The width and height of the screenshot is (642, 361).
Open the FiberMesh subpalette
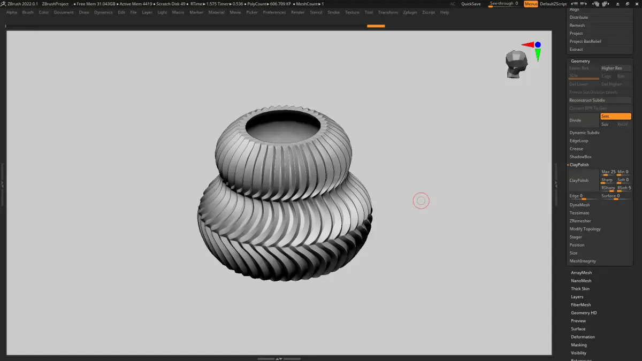coord(580,305)
